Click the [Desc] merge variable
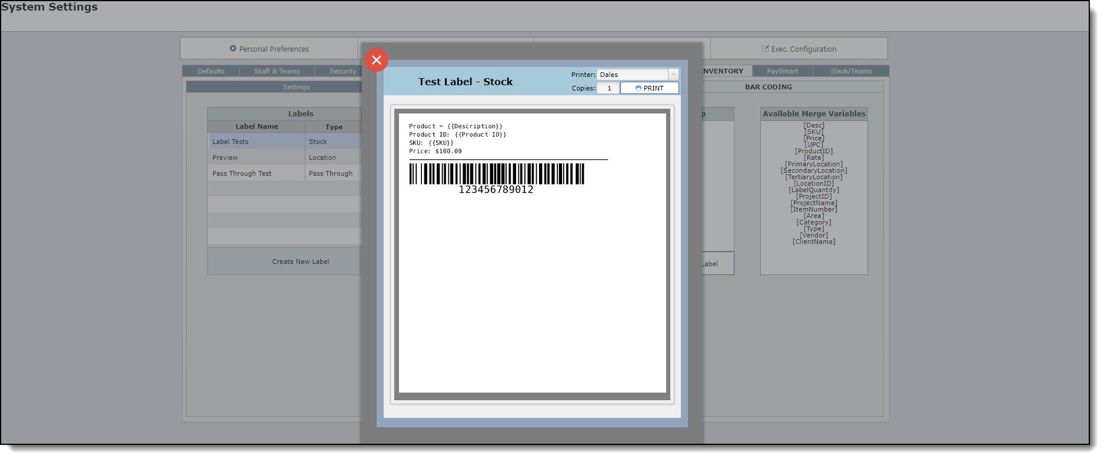This screenshot has width=1104, height=459. (814, 125)
